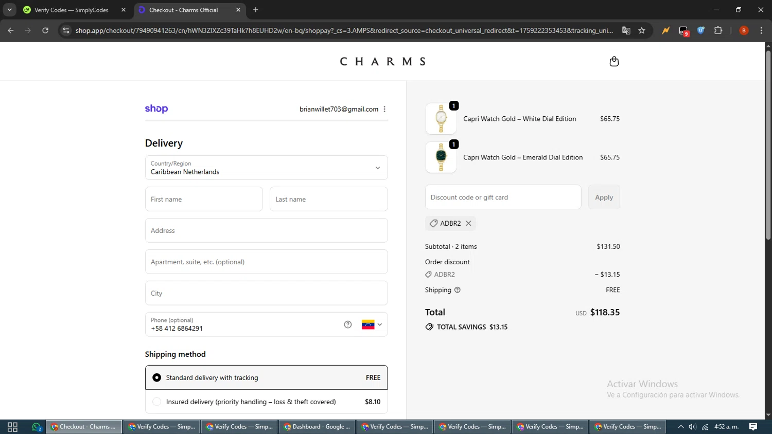Apply the discount code
The height and width of the screenshot is (434, 772).
click(x=604, y=197)
